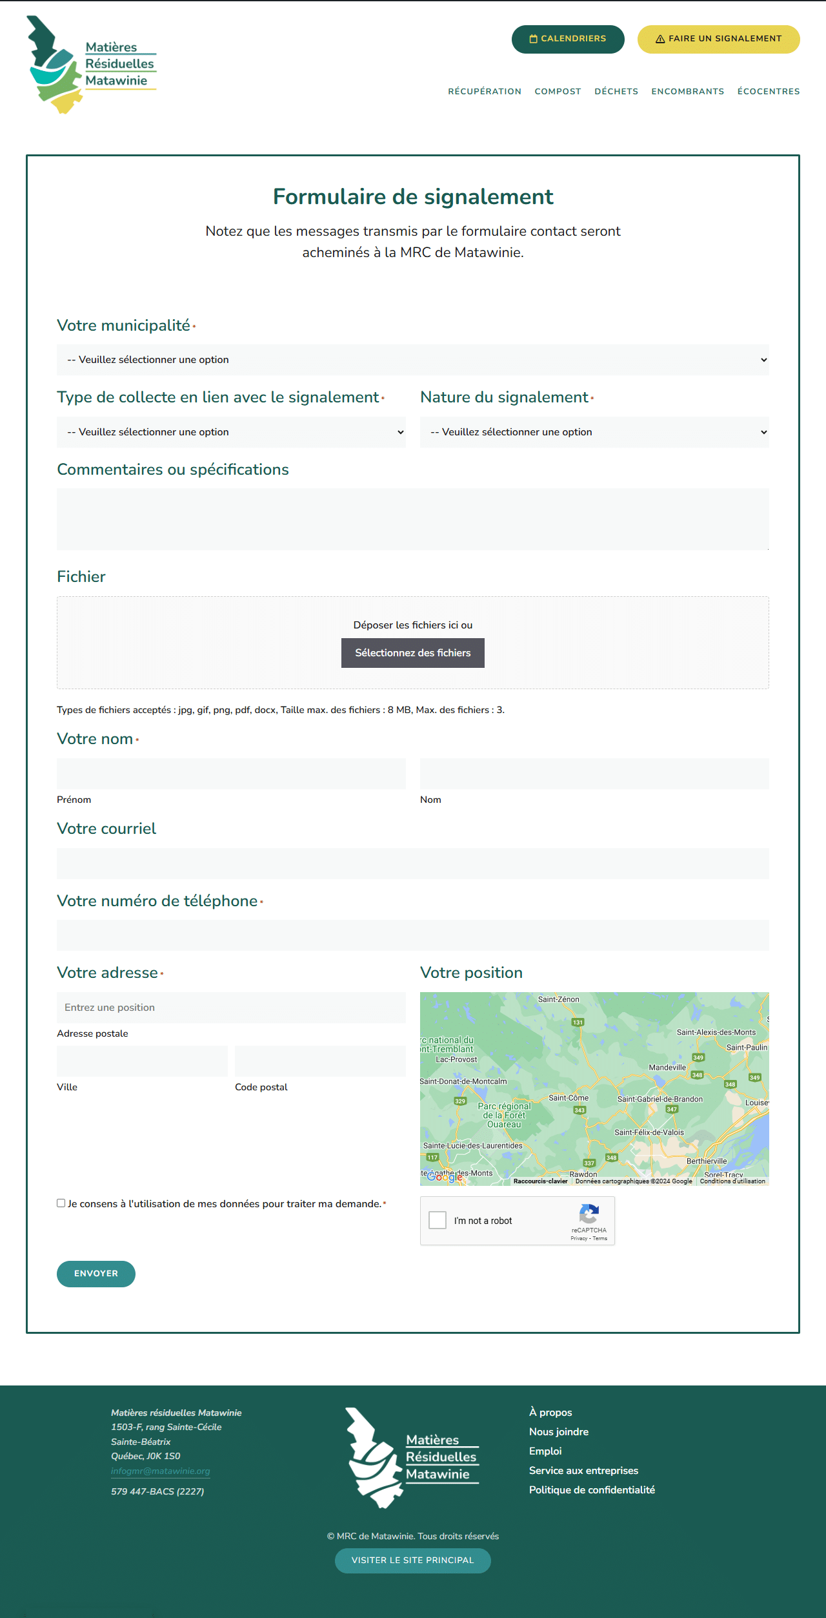Viewport: 826px width, 1618px height.
Task: Click the warning triangle icon in signalement button
Action: click(x=660, y=39)
